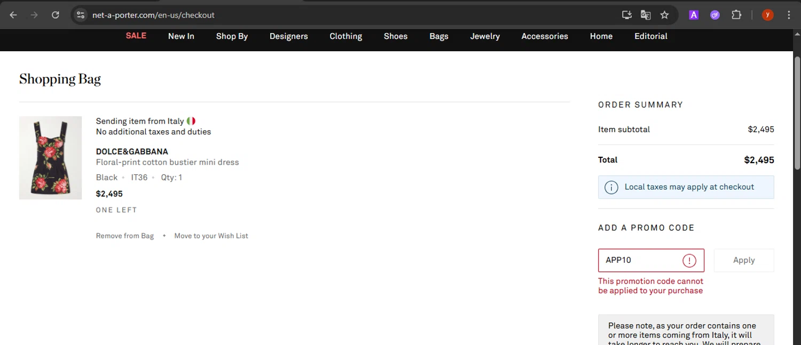
Task: Open the SALE menu
Action: (x=136, y=36)
